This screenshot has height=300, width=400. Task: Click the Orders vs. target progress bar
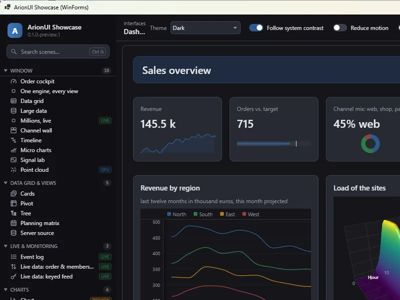(273, 143)
